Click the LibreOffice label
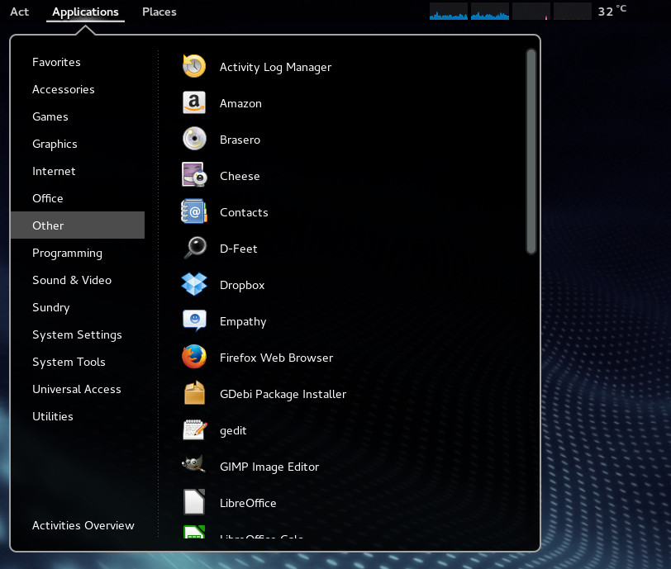671x569 pixels. [x=248, y=503]
